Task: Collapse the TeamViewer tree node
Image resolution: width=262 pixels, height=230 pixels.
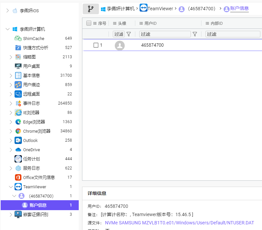Action: [x=11, y=187]
